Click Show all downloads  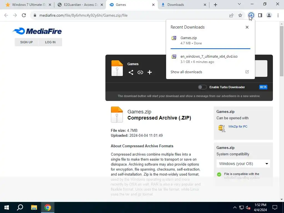pyautogui.click(x=186, y=72)
